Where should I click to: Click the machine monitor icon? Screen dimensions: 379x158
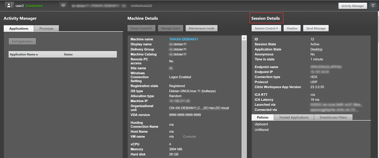click(63, 5)
